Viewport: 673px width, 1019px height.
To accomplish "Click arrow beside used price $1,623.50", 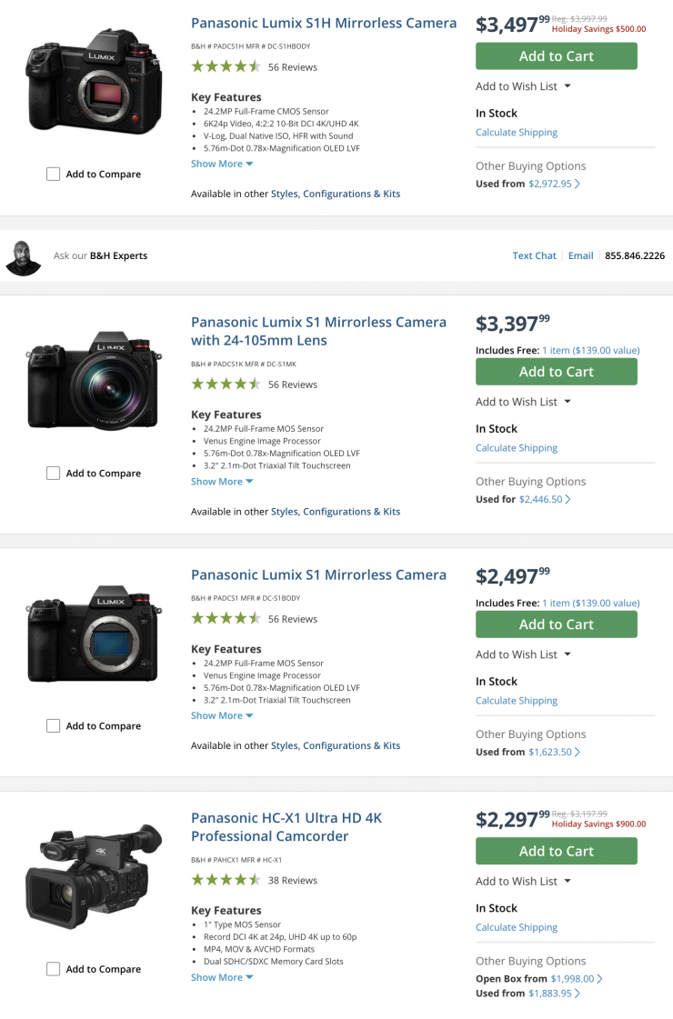I will (x=578, y=752).
